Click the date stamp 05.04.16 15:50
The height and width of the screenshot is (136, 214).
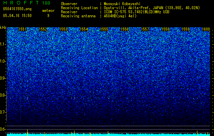point(17,16)
